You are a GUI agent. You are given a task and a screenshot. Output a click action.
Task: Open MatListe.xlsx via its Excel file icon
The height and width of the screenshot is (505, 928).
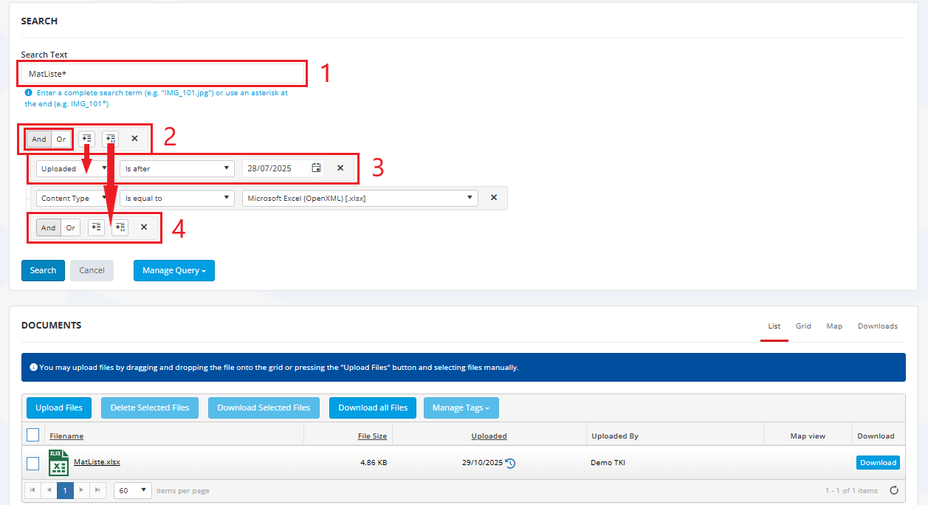58,463
